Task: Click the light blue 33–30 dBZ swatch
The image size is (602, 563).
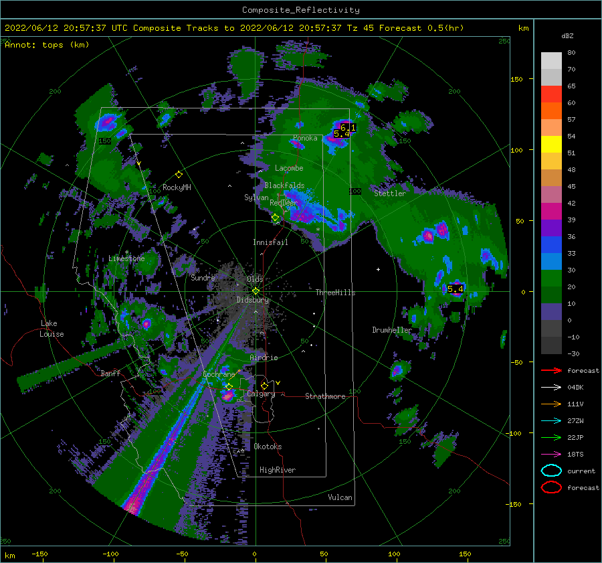Action: tap(551, 262)
